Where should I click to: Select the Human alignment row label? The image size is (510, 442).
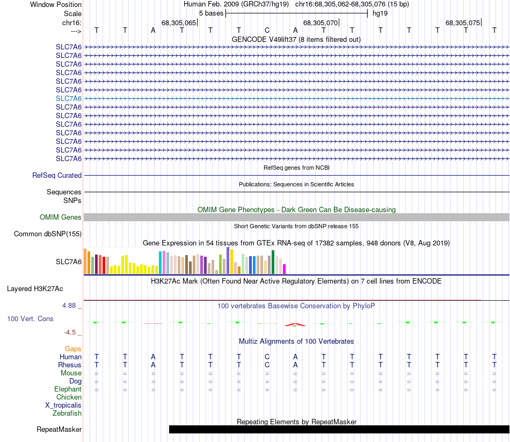70,357
